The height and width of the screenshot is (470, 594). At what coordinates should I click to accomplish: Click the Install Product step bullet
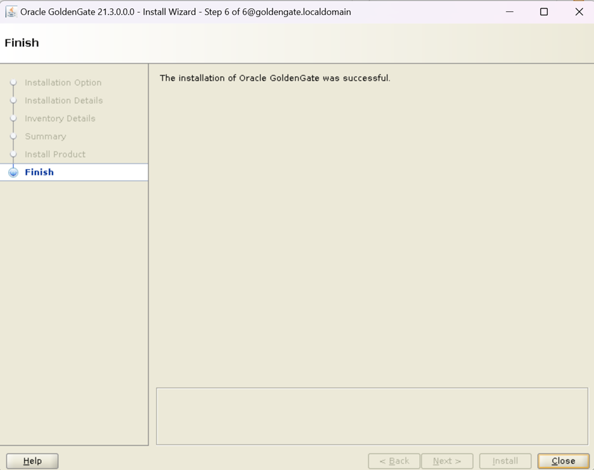tap(13, 154)
